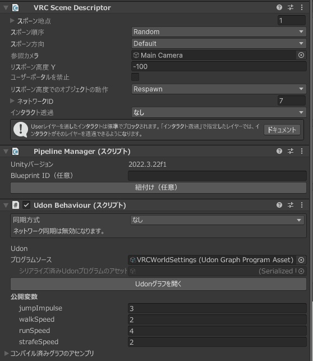Image resolution: width=313 pixels, height=361 pixels.
Task: Click Unity version text 2022.3.22f1
Action: pos(148,164)
